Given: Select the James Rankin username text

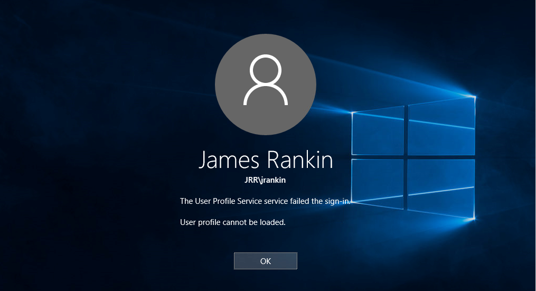Looking at the screenshot, I should click(x=266, y=159).
